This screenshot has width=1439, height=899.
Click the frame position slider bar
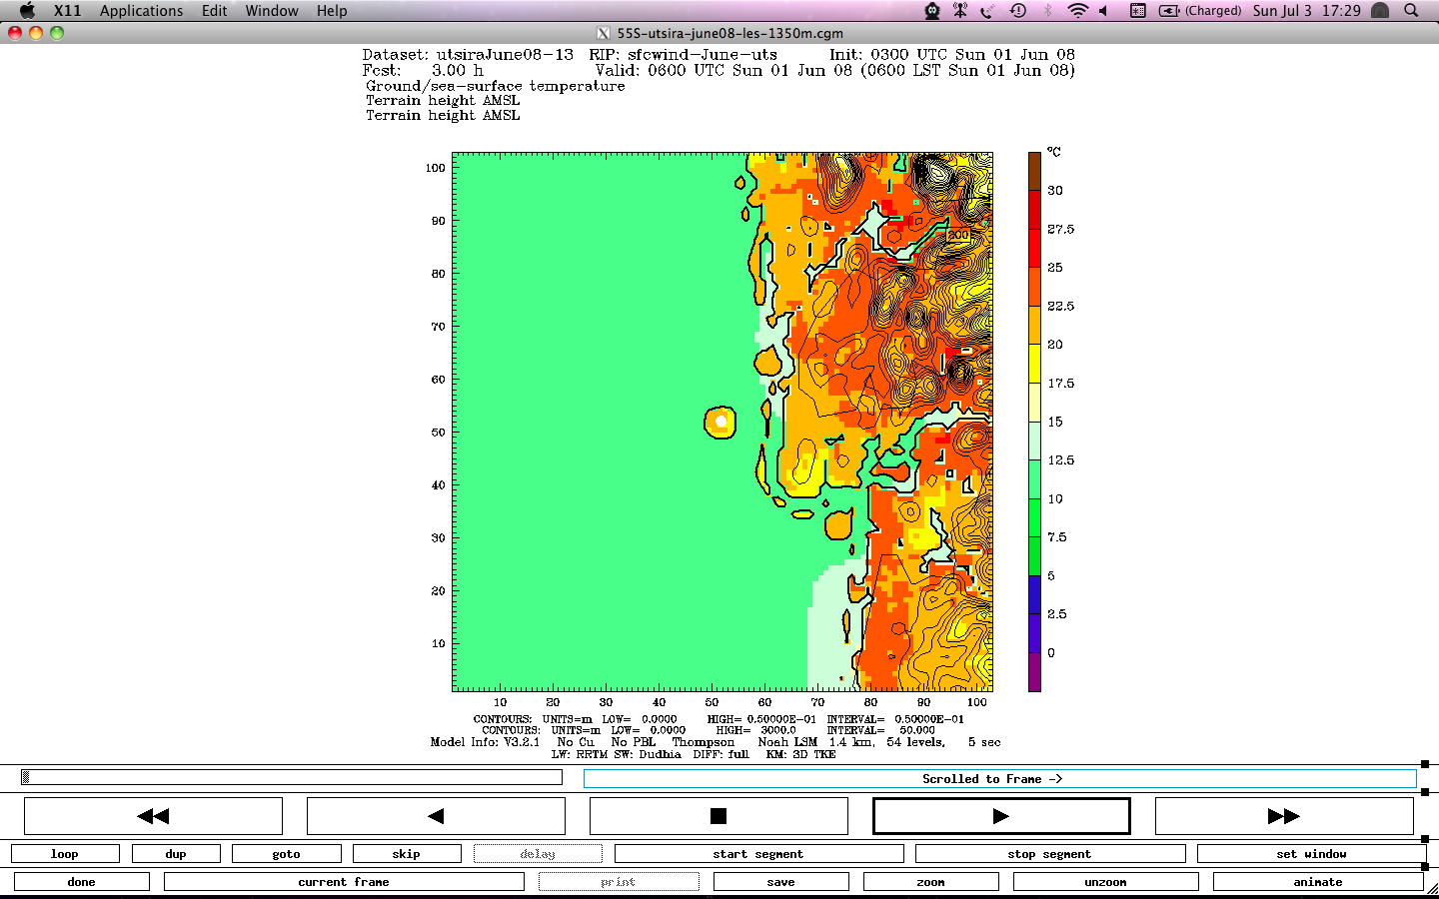(292, 777)
